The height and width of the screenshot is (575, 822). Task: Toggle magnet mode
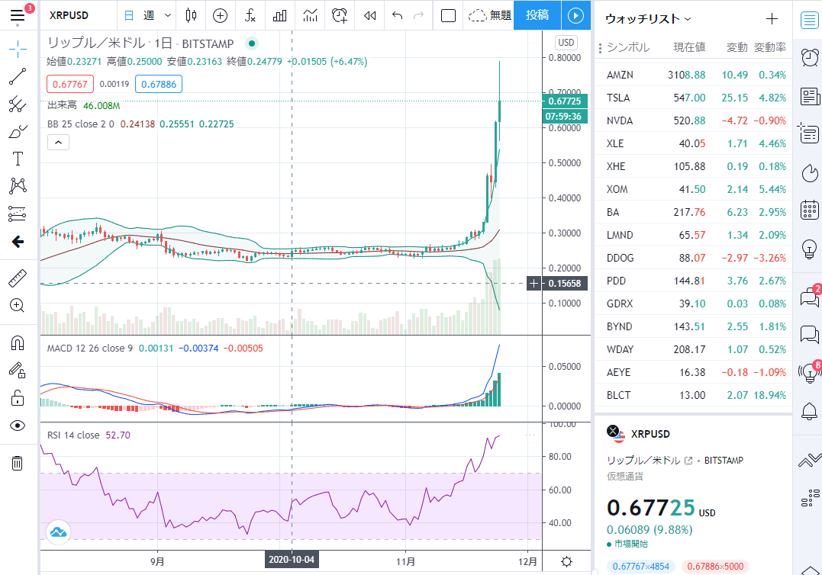tap(18, 343)
